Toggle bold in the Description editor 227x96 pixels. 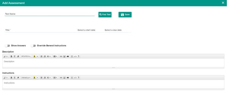coord(11,56)
